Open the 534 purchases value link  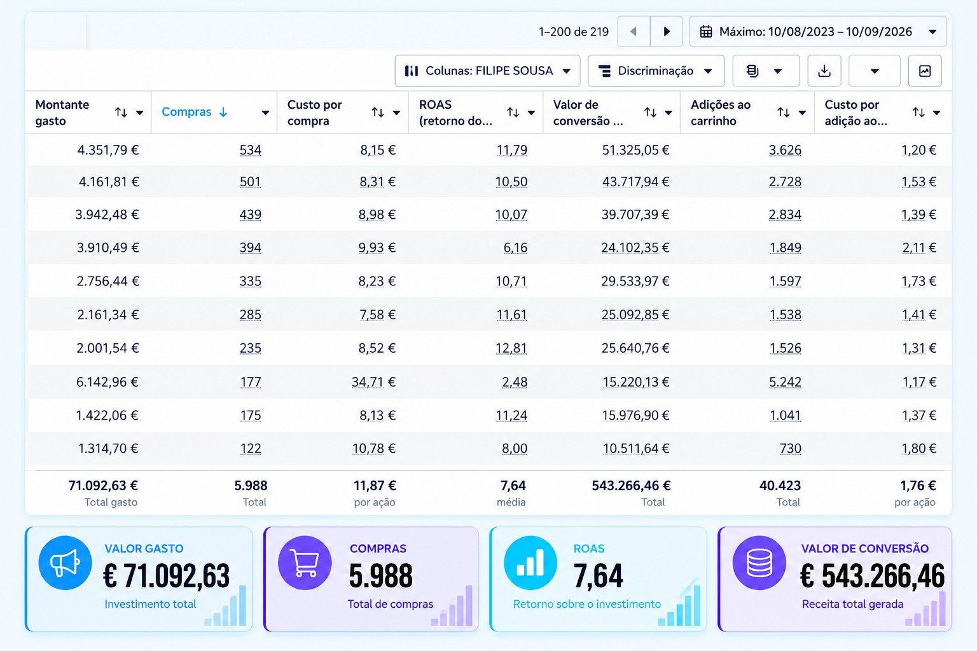click(251, 150)
